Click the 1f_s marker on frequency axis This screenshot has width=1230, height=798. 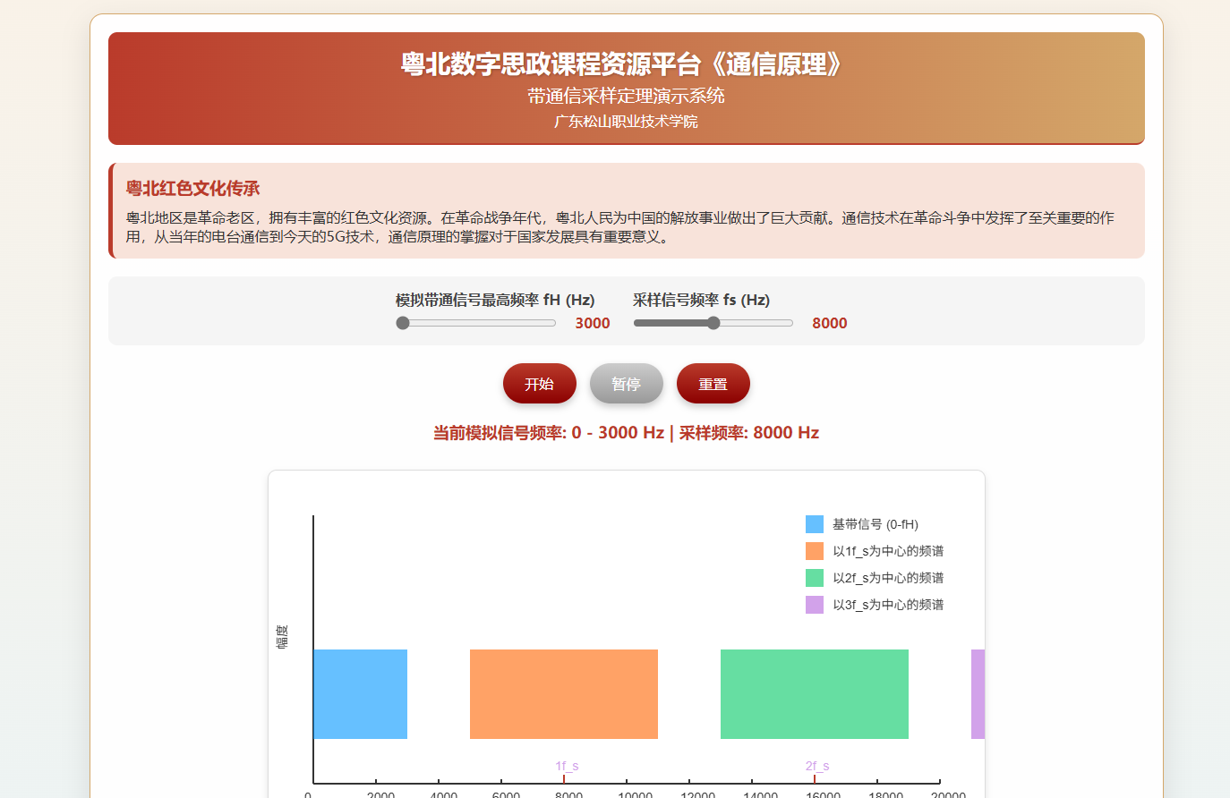(x=566, y=767)
